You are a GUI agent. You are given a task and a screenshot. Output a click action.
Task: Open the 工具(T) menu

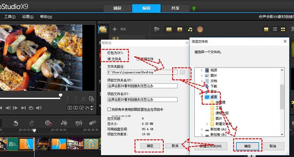click(x=10, y=17)
